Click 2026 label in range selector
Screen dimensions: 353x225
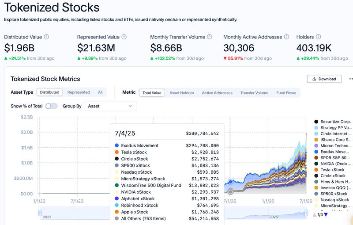click(x=274, y=217)
